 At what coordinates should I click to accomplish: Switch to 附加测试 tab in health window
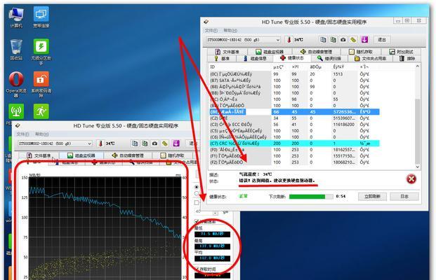pos(401,52)
